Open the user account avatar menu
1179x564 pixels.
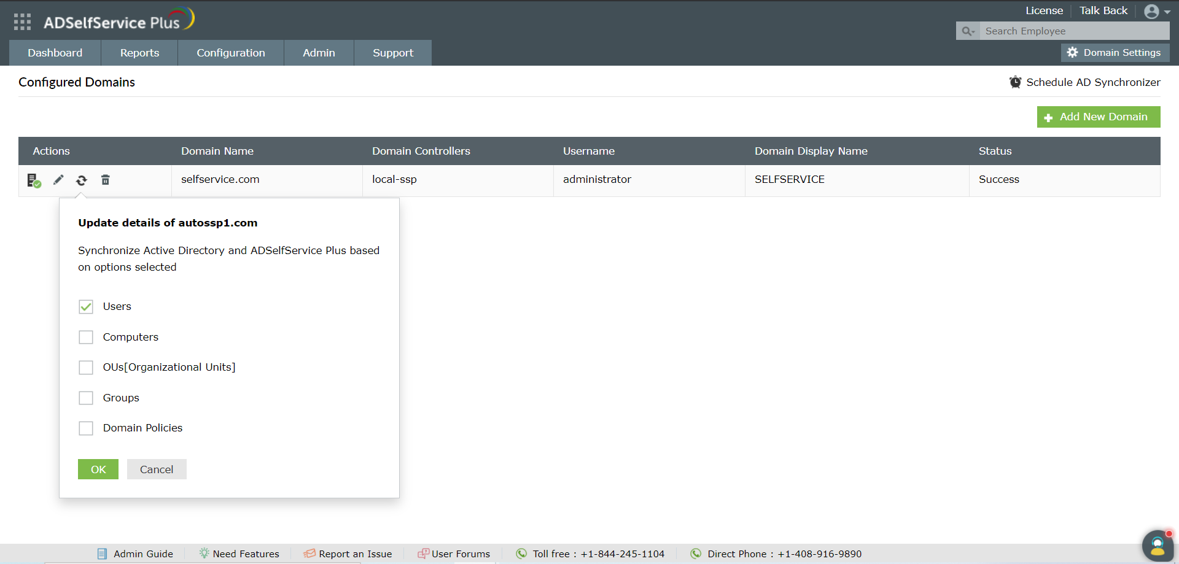click(x=1157, y=12)
